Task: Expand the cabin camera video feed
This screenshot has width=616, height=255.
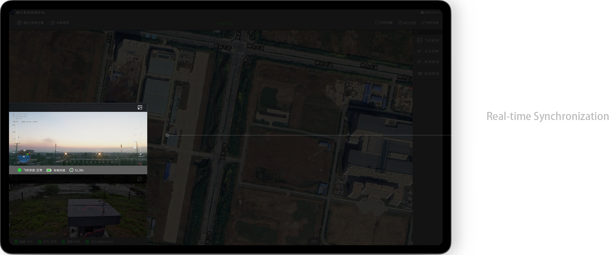Action: [140, 179]
